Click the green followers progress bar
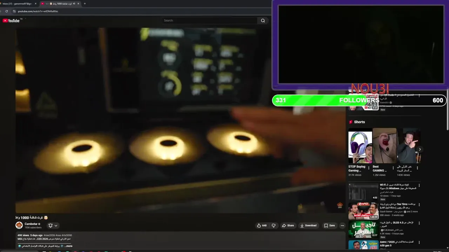The height and width of the screenshot is (252, 449). click(359, 100)
